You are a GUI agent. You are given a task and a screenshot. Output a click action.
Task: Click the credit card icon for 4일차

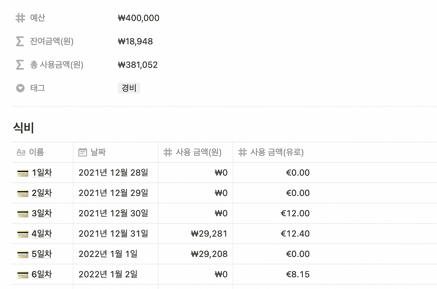click(23, 234)
